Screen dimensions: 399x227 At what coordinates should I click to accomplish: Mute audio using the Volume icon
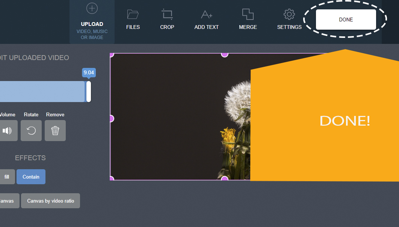pos(7,131)
